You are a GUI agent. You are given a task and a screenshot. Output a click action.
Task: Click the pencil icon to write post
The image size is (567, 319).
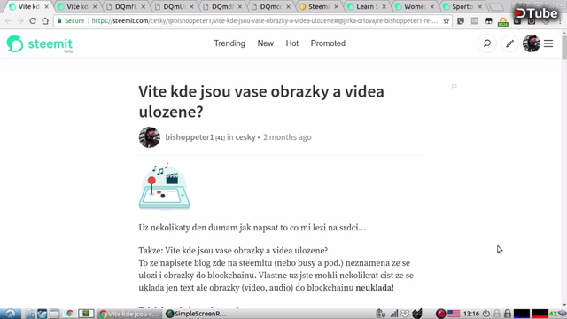click(509, 43)
